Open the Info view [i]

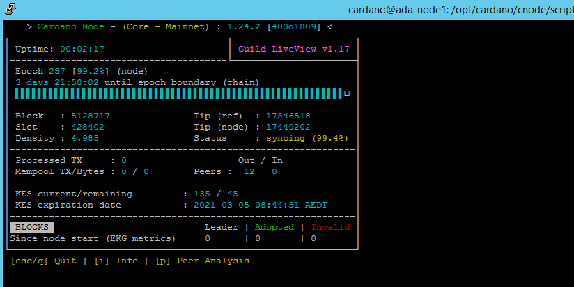[x=116, y=261]
